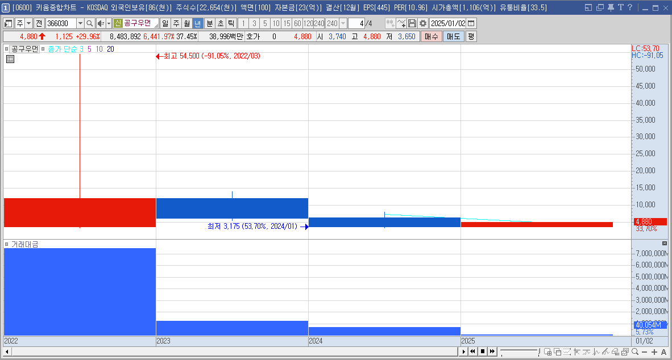The image size is (672, 360).
Task: Click the zoom slider handle at bottom
Action: [539, 351]
